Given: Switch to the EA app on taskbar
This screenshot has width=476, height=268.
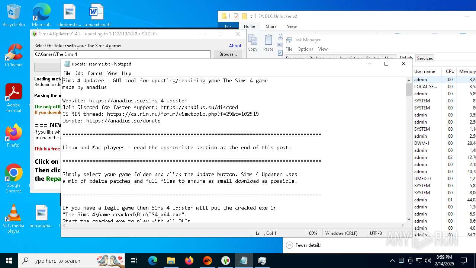Looking at the screenshot, I should 207,261.
